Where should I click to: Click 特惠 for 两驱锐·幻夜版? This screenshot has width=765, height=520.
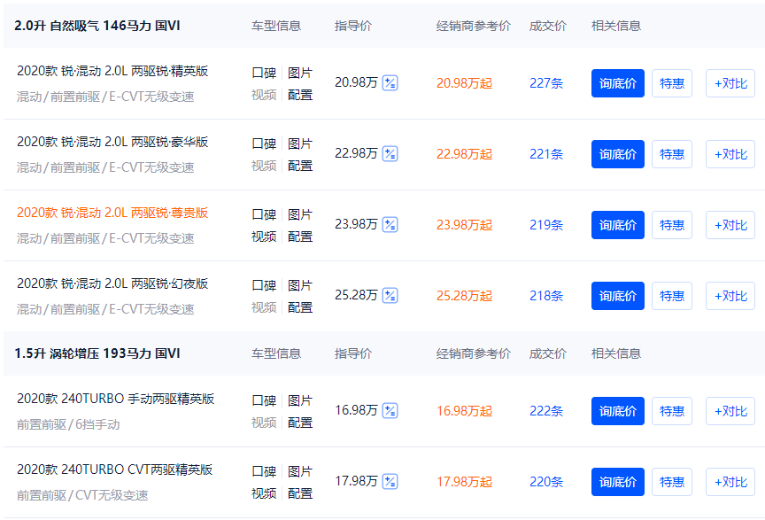click(x=672, y=296)
